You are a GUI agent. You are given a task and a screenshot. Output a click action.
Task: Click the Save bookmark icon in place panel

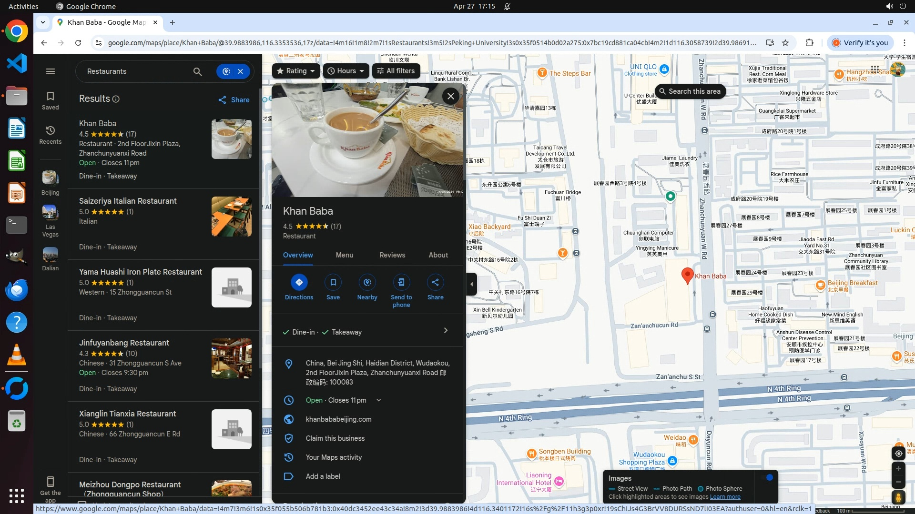click(x=333, y=282)
